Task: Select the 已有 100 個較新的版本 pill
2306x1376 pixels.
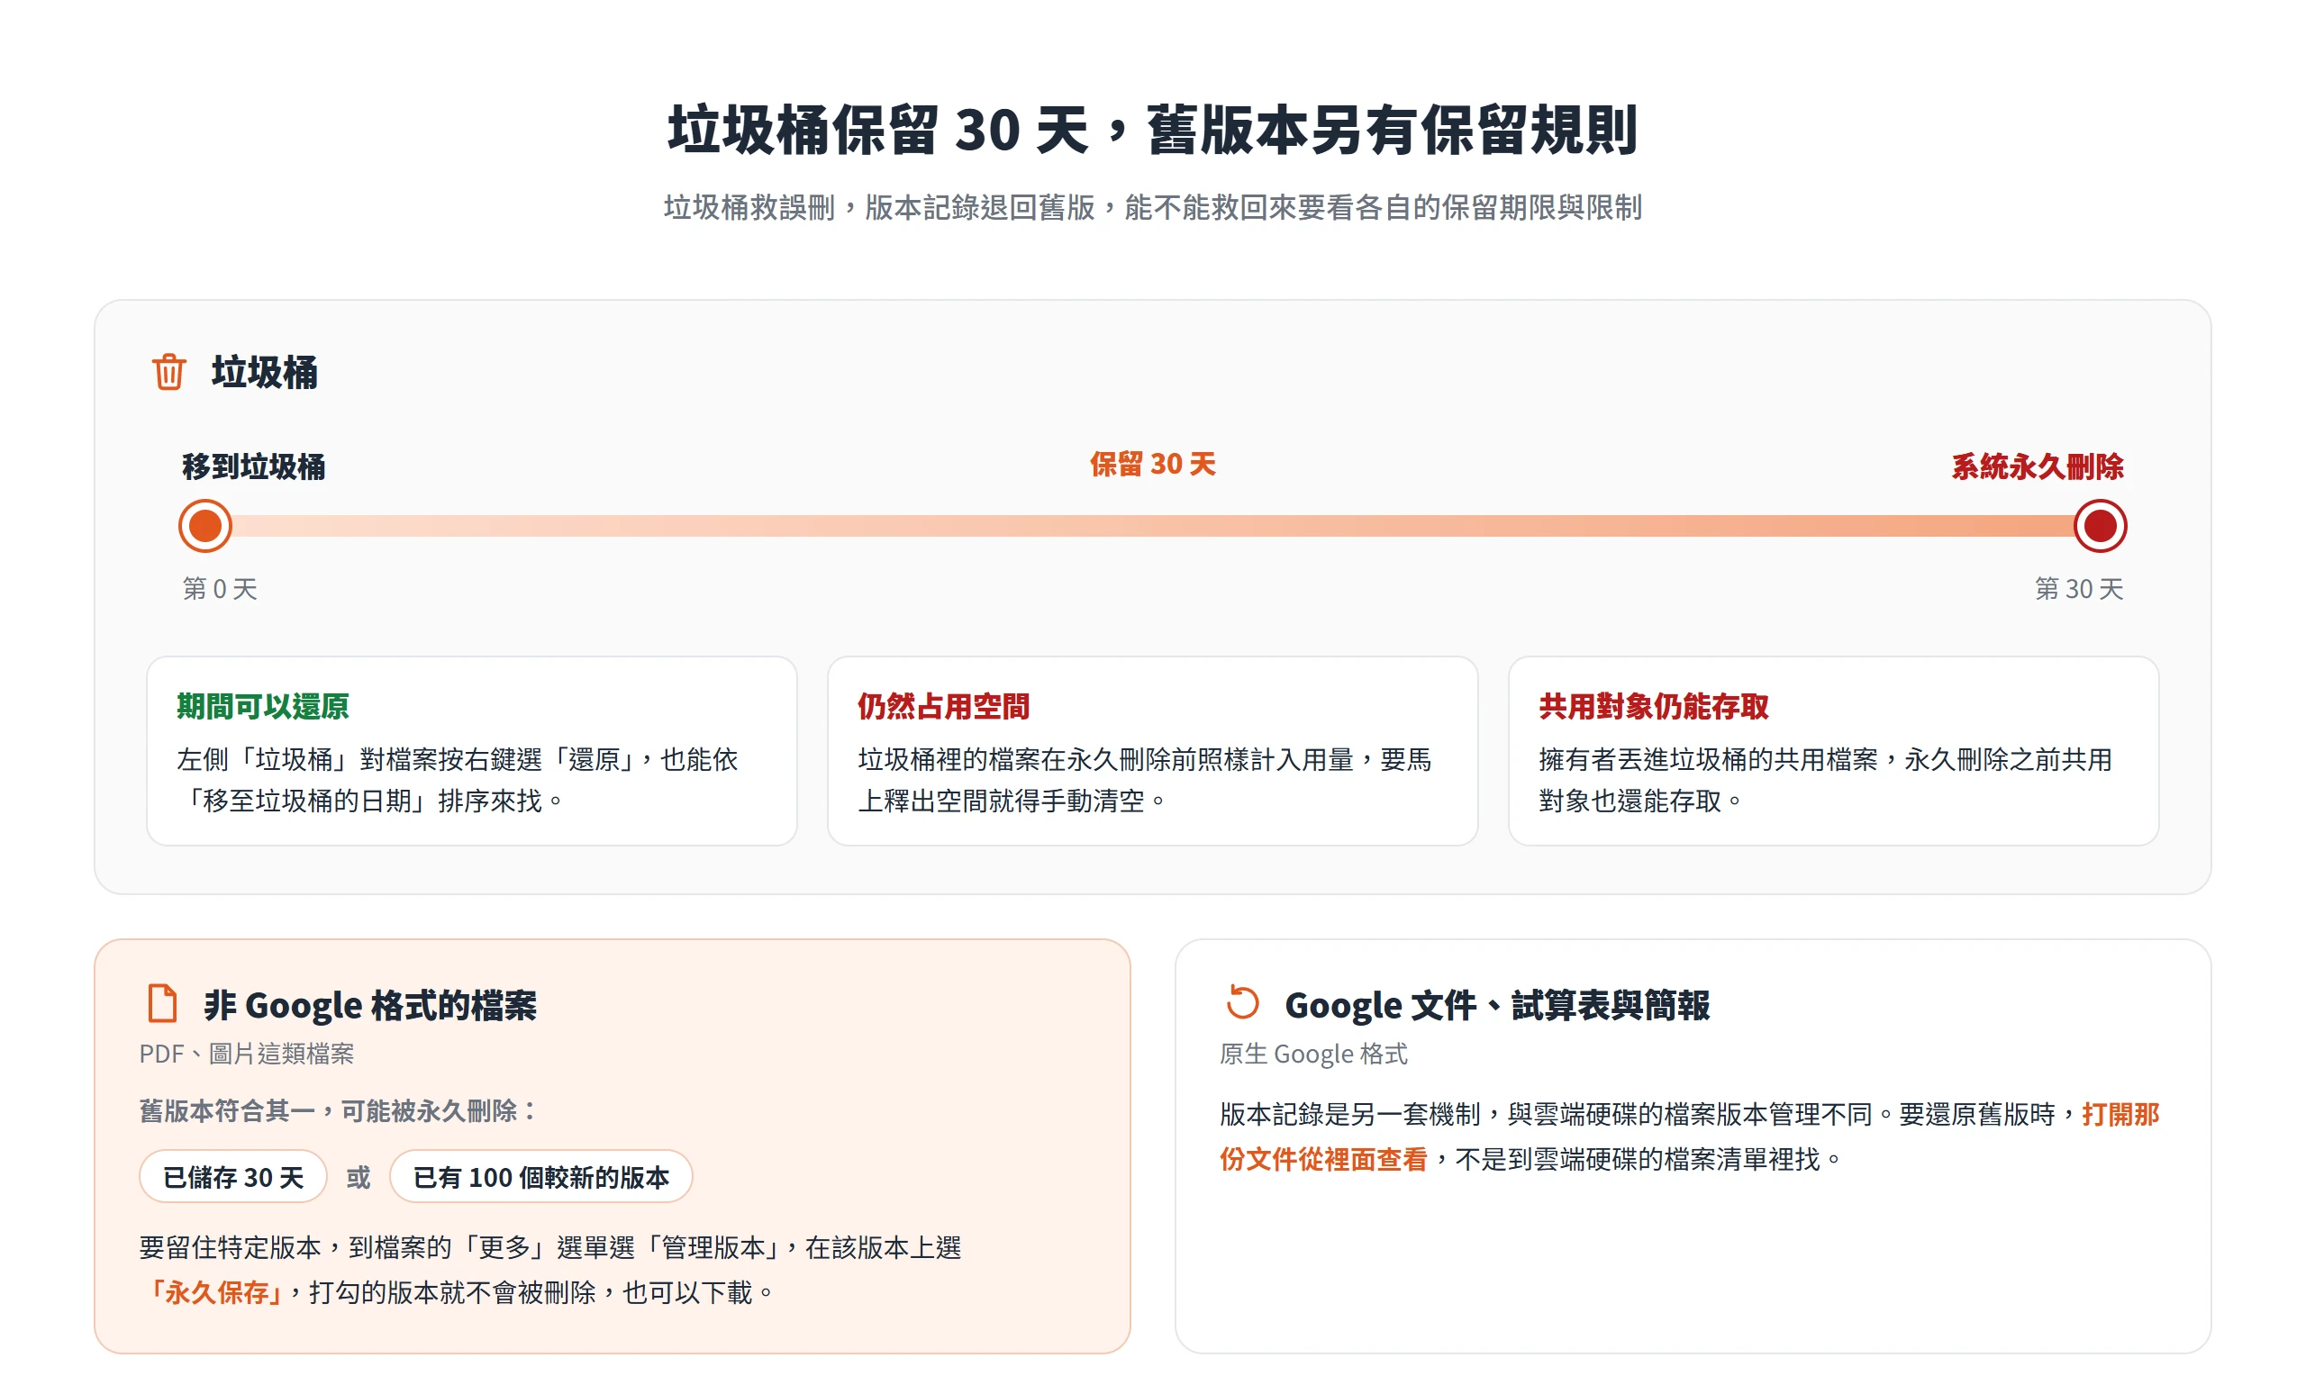Action: 540,1177
